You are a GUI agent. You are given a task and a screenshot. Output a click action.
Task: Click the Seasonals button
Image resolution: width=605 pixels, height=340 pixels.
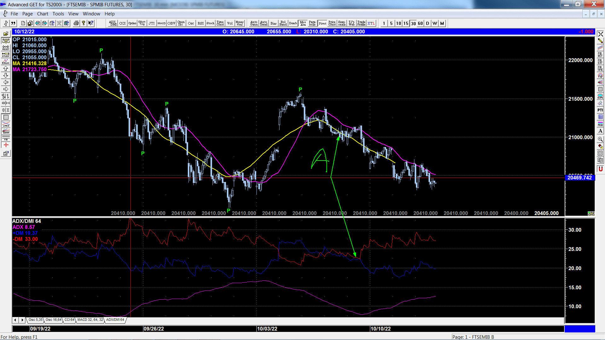[x=342, y=23]
